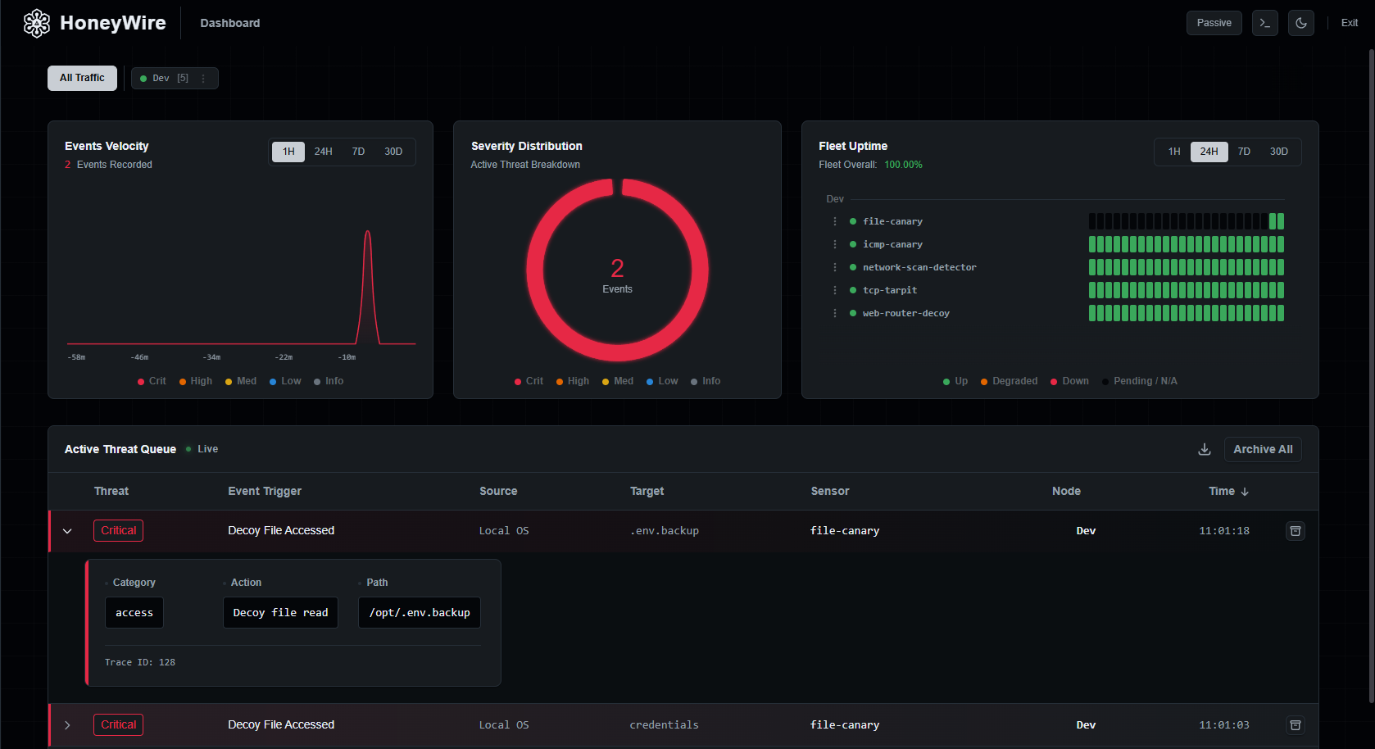Sort table by Source column
The image size is (1375, 749).
coord(498,492)
